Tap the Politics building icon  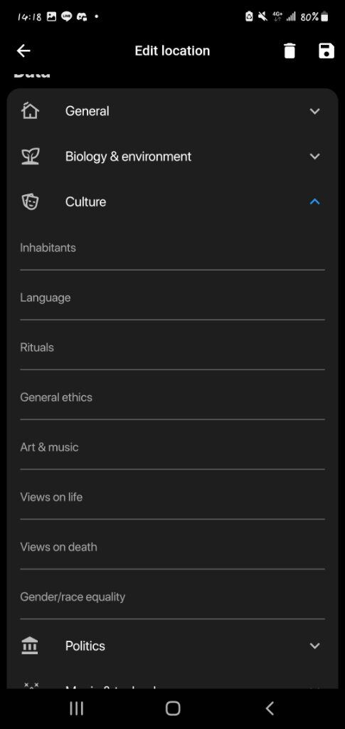pyautogui.click(x=30, y=646)
